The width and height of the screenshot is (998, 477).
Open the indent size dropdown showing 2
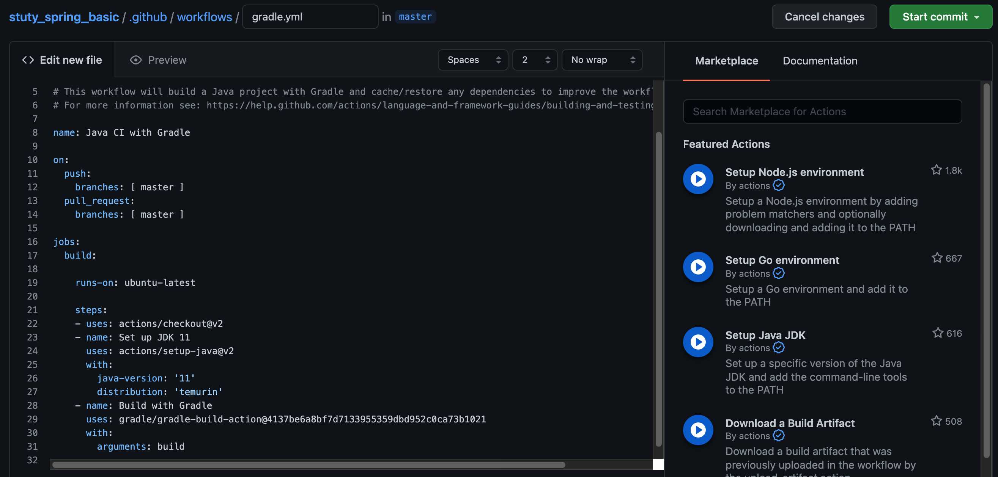[535, 60]
